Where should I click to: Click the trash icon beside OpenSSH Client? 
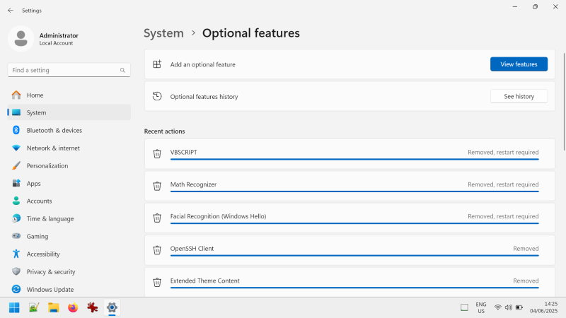(157, 249)
